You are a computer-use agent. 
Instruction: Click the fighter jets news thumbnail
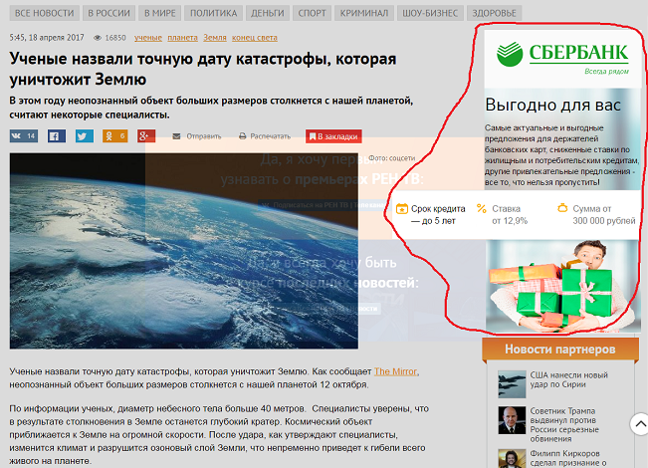512,384
